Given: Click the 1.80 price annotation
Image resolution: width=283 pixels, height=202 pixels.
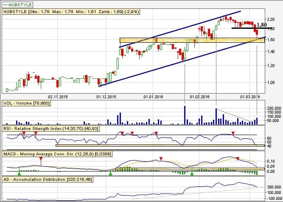Looking at the screenshot, I should (x=262, y=25).
